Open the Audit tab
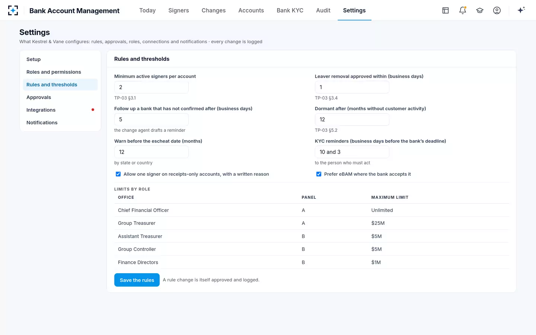The height and width of the screenshot is (335, 536). (x=323, y=10)
